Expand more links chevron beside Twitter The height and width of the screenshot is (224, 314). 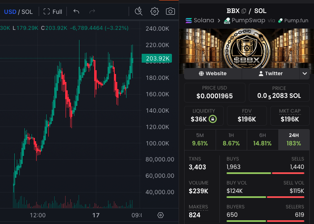click(x=305, y=74)
